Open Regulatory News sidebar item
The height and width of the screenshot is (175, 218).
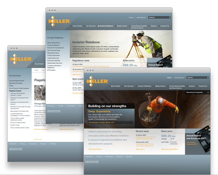pos(53,53)
